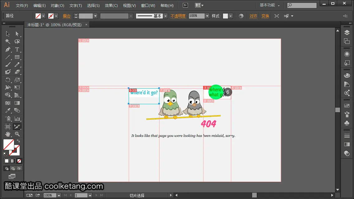Image resolution: width=354 pixels, height=199 pixels.
Task: Activate the Type tool
Action: [17, 49]
